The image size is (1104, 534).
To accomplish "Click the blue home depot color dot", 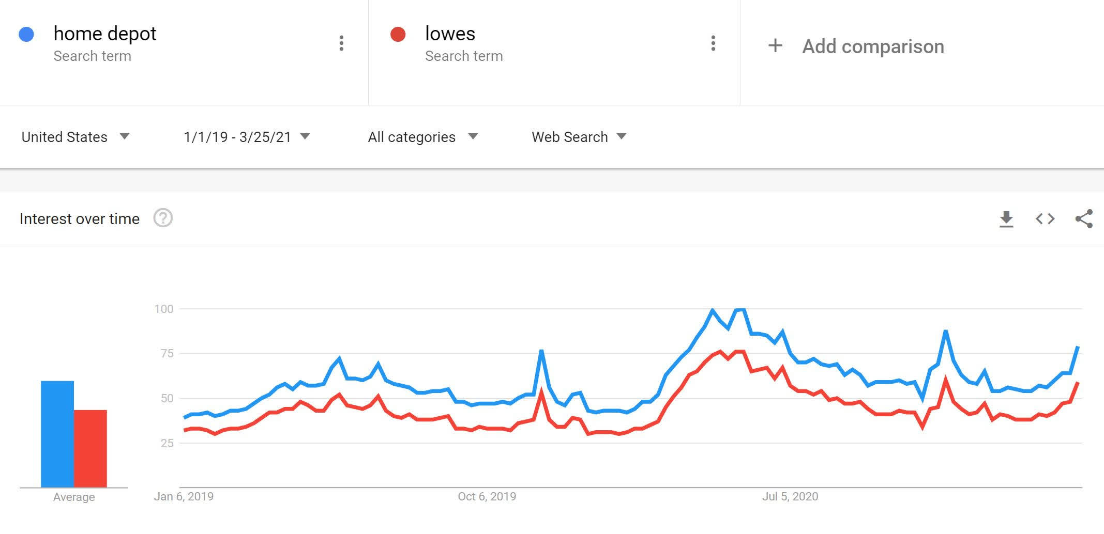I will click(x=26, y=35).
